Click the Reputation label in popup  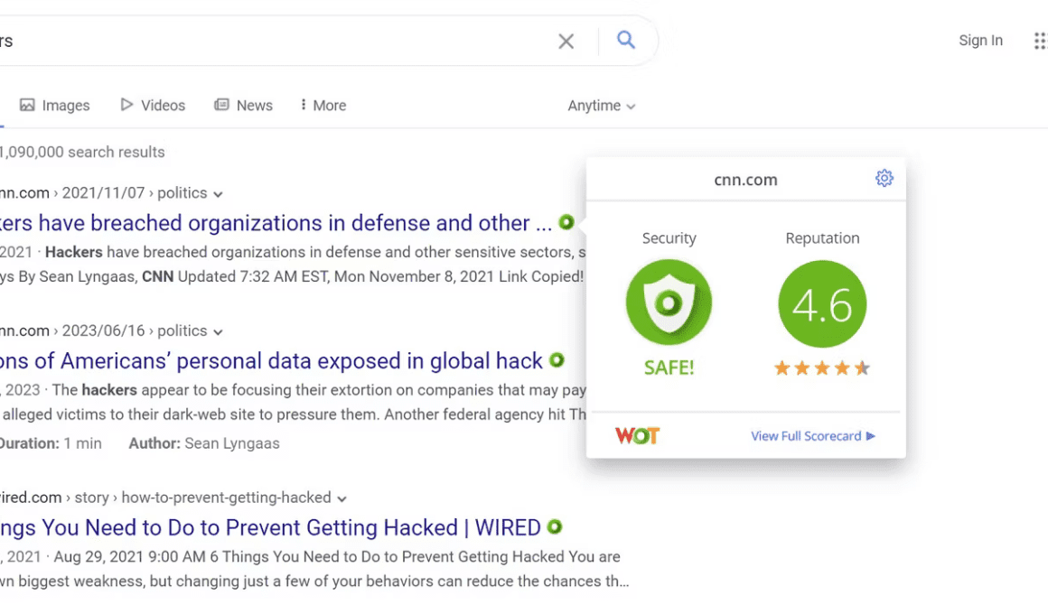(x=822, y=237)
